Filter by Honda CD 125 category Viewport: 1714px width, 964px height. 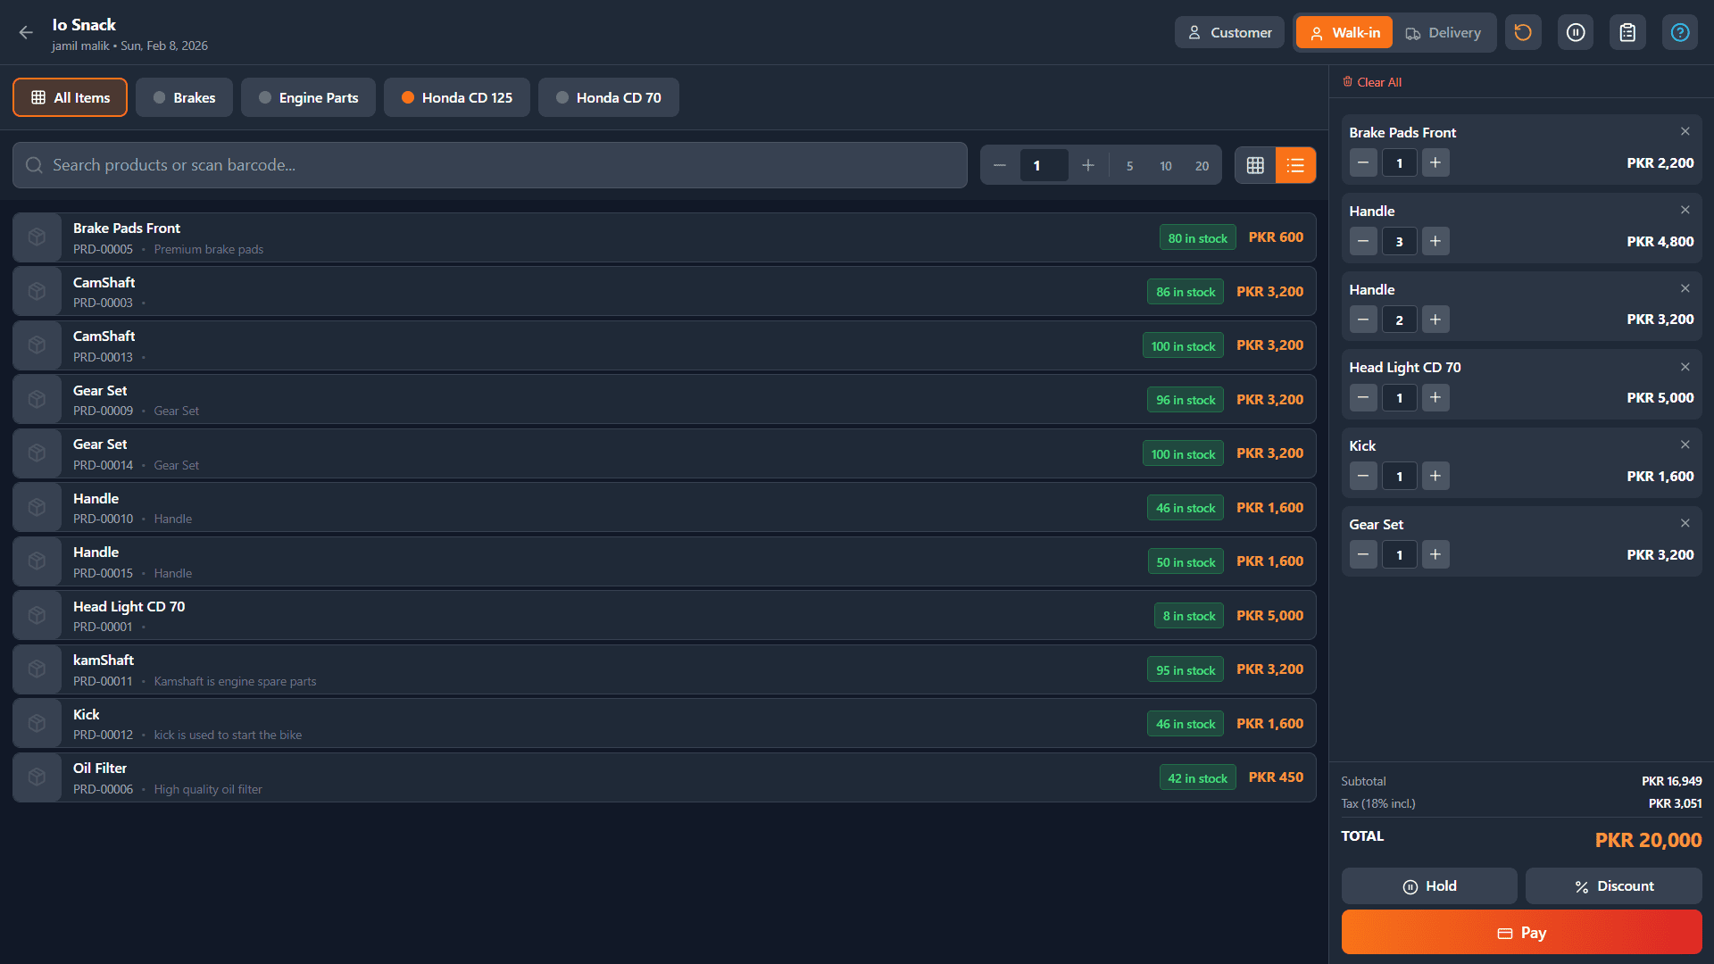(456, 97)
